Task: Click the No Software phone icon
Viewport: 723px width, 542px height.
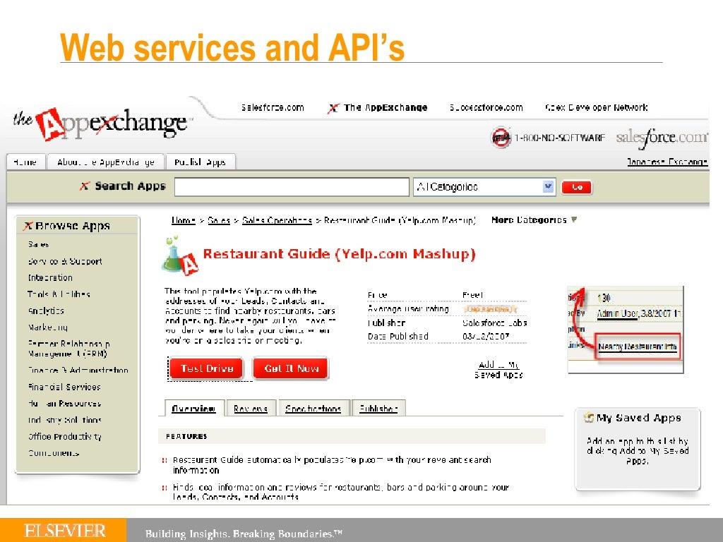Action: pos(501,138)
